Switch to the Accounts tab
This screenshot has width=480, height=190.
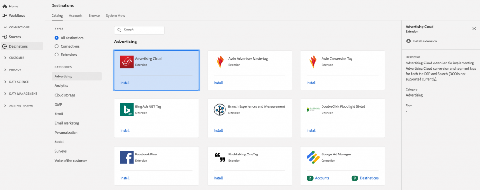coord(75,15)
